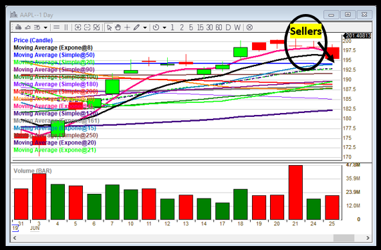Expand the drawing tools dropdown arrow
Screen dimensions: 381x250
[x=145, y=27]
